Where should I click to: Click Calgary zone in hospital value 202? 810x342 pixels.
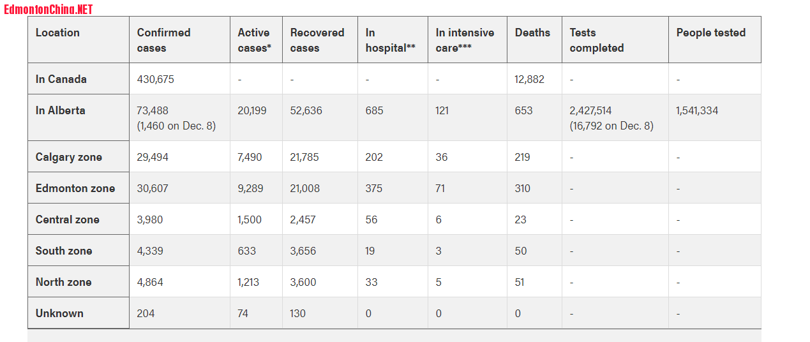point(375,157)
